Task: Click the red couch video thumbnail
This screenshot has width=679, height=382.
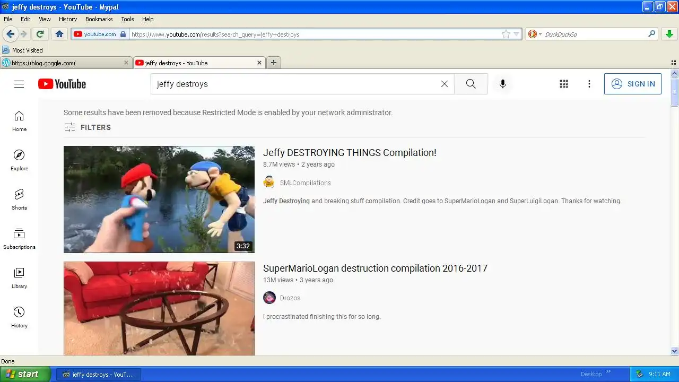Action: pyautogui.click(x=159, y=308)
